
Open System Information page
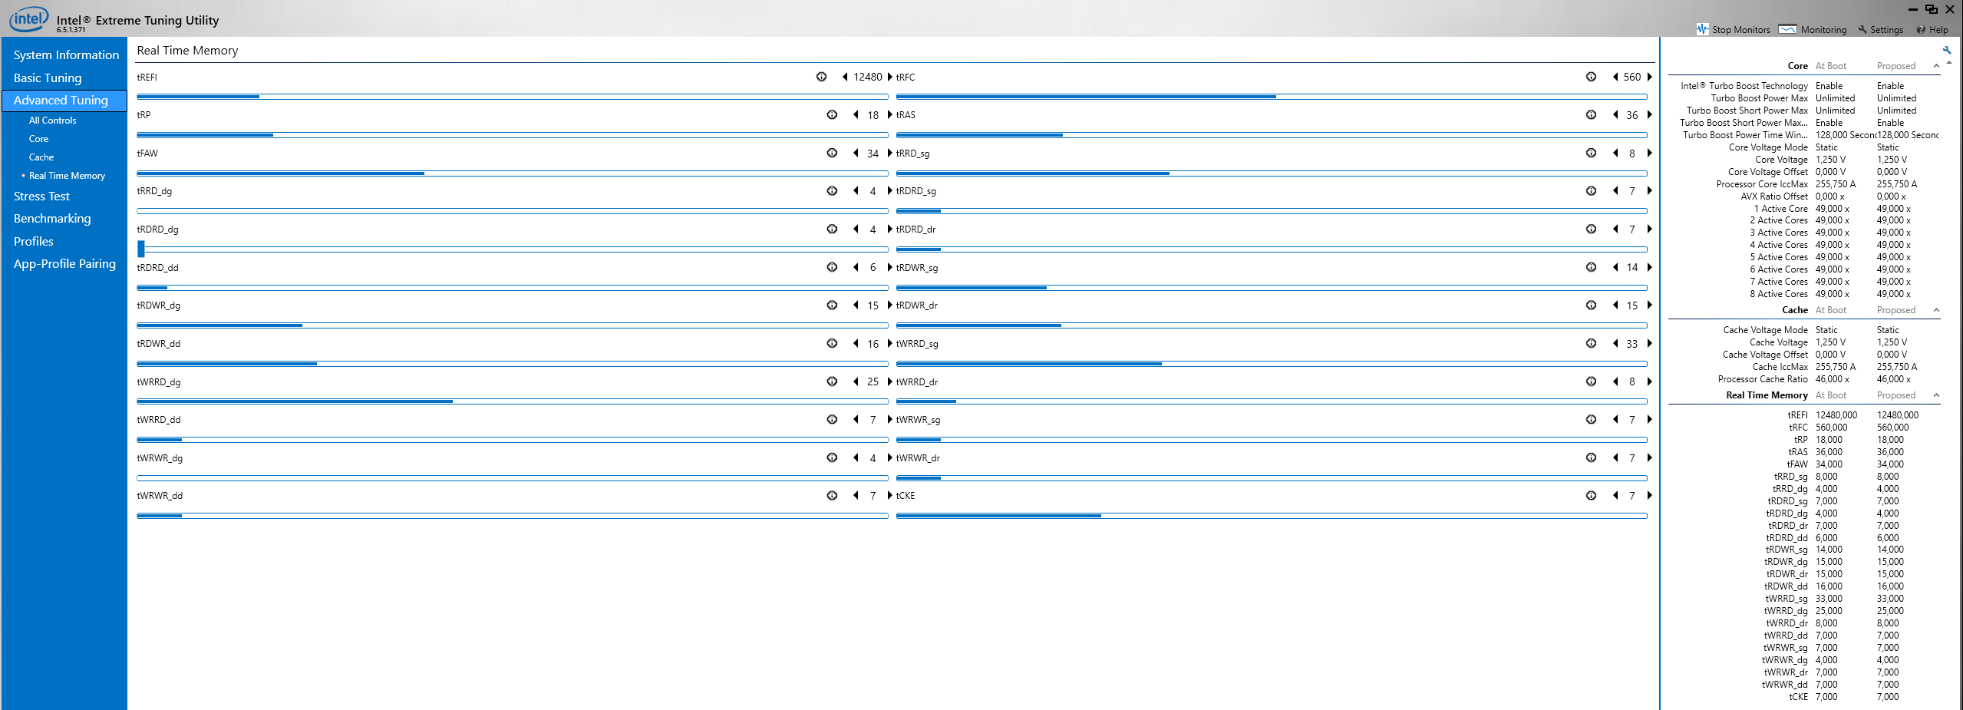[x=66, y=55]
